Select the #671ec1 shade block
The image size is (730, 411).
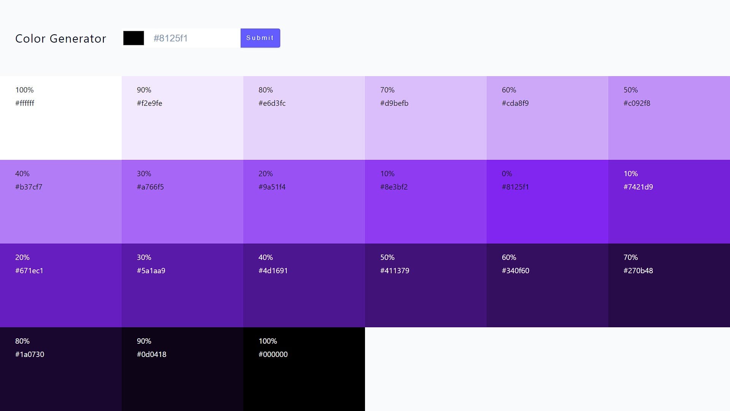[x=61, y=285]
